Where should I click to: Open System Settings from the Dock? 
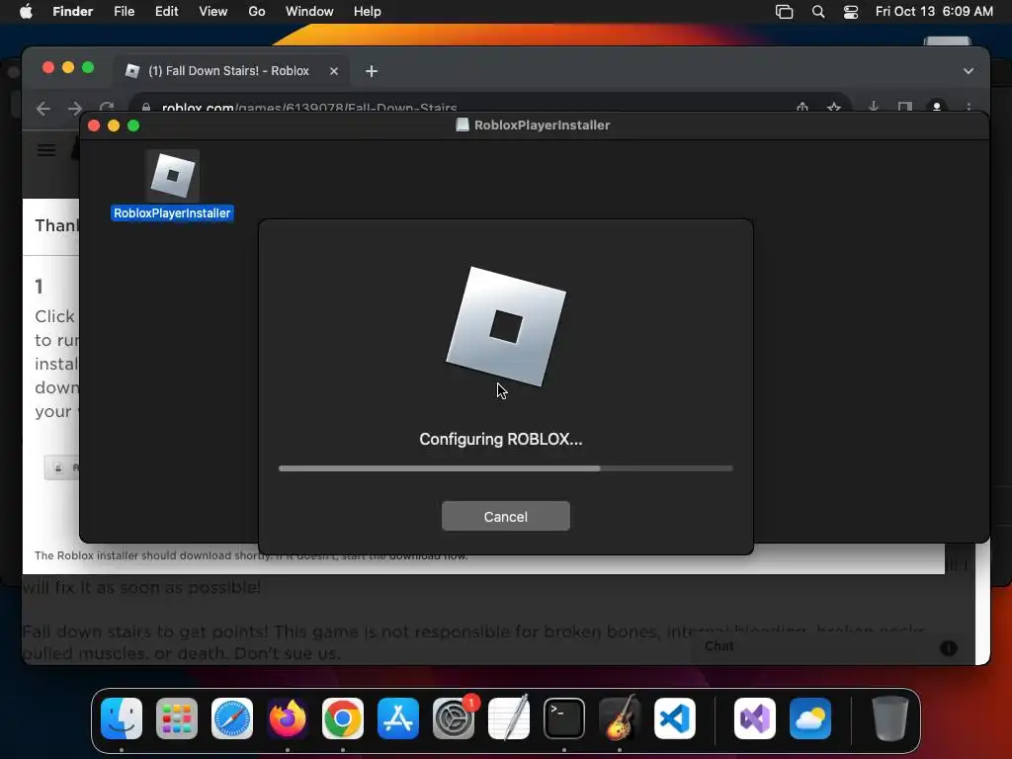point(454,718)
